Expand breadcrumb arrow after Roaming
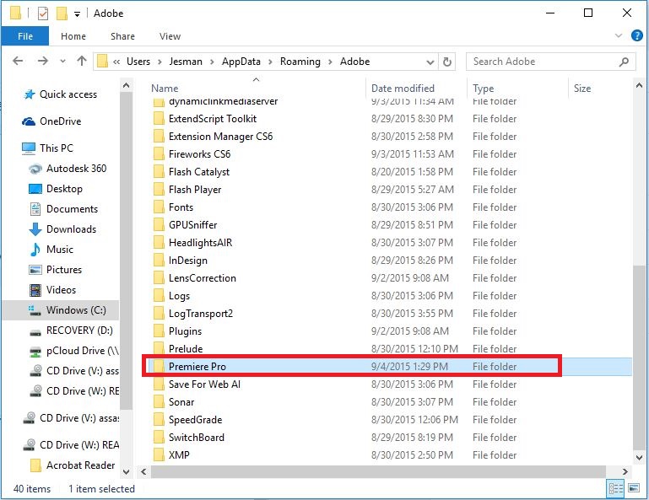The height and width of the screenshot is (500, 649). click(x=330, y=62)
